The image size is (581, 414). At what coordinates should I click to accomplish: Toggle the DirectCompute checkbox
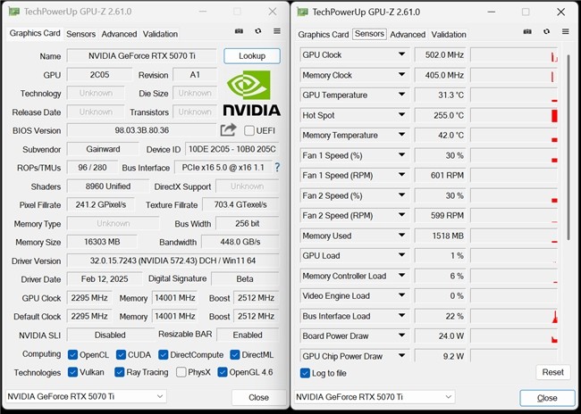pyautogui.click(x=163, y=355)
